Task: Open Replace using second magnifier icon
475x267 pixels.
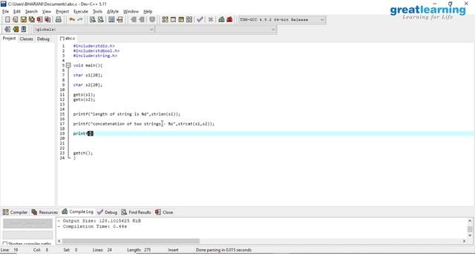Action: coord(101,20)
